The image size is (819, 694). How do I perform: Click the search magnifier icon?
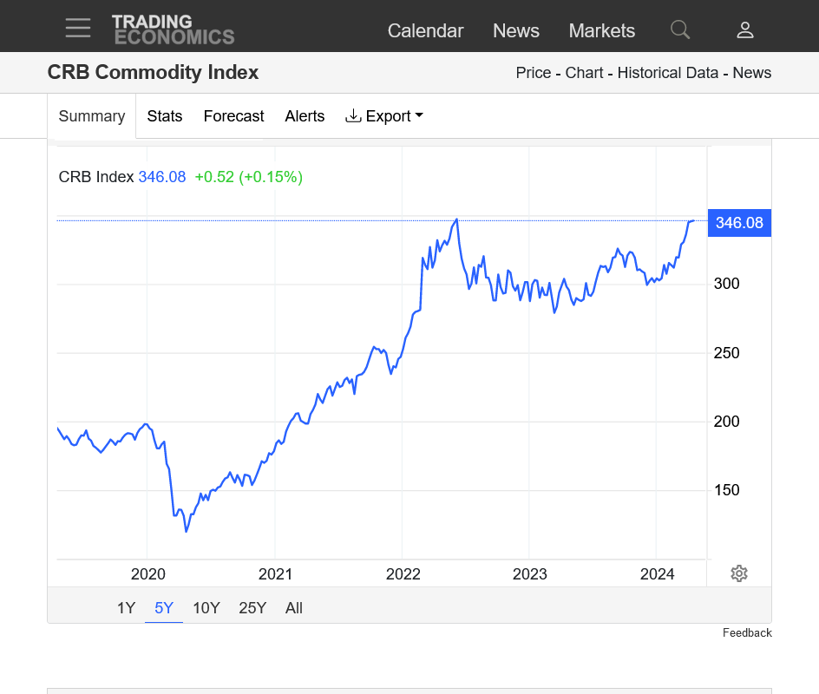679,29
